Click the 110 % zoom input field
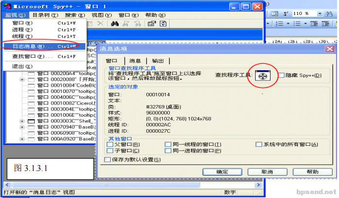Screen dimensions: 339x198 [305, 14]
